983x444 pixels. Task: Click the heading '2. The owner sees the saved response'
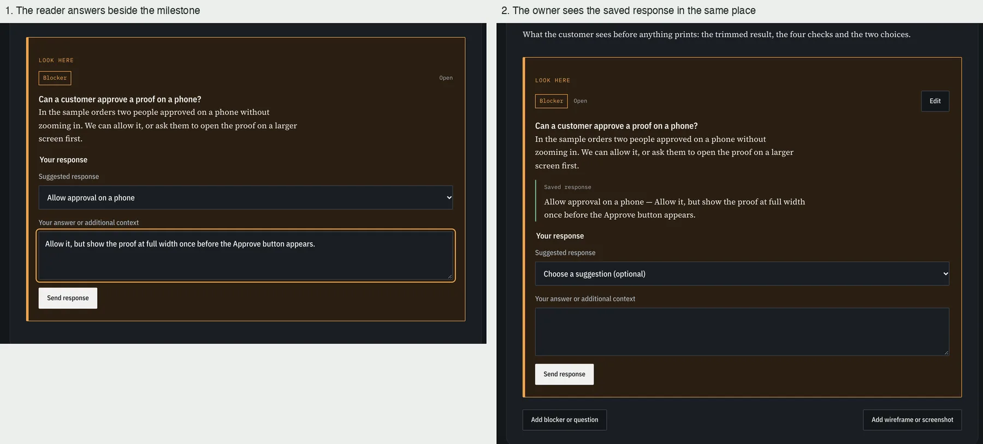pyautogui.click(x=629, y=10)
